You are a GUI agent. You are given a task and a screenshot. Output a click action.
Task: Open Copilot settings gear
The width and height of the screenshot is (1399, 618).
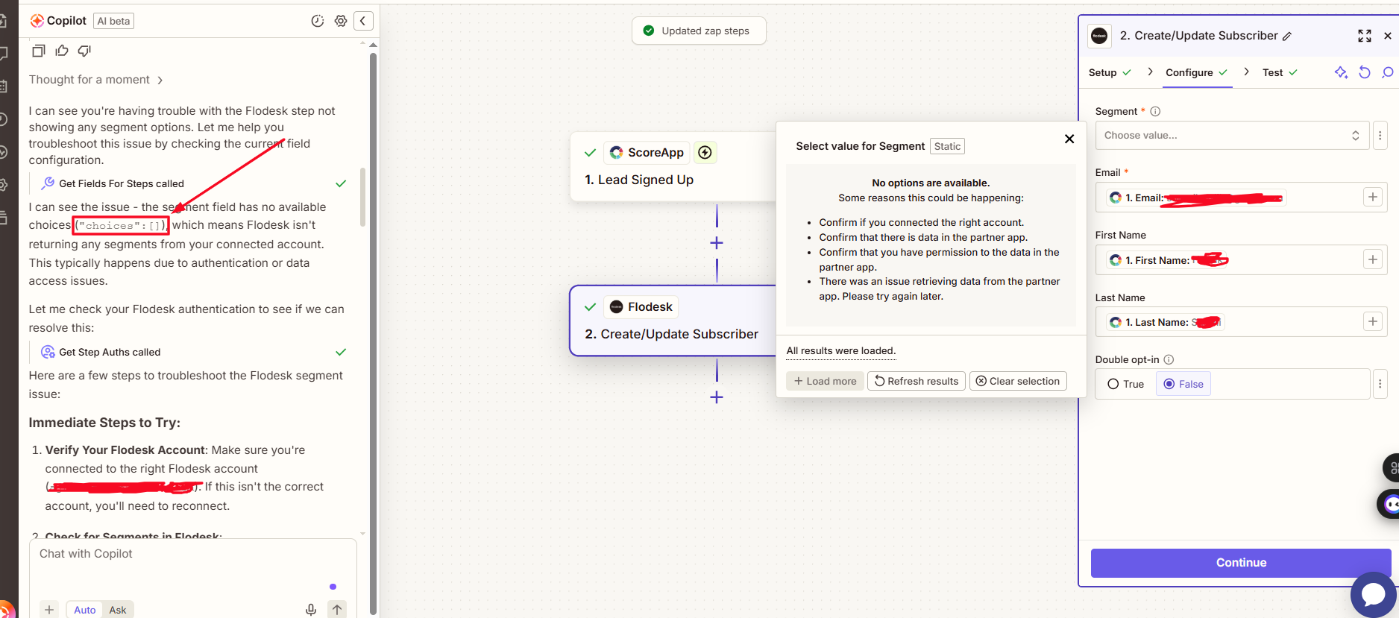pyautogui.click(x=341, y=21)
